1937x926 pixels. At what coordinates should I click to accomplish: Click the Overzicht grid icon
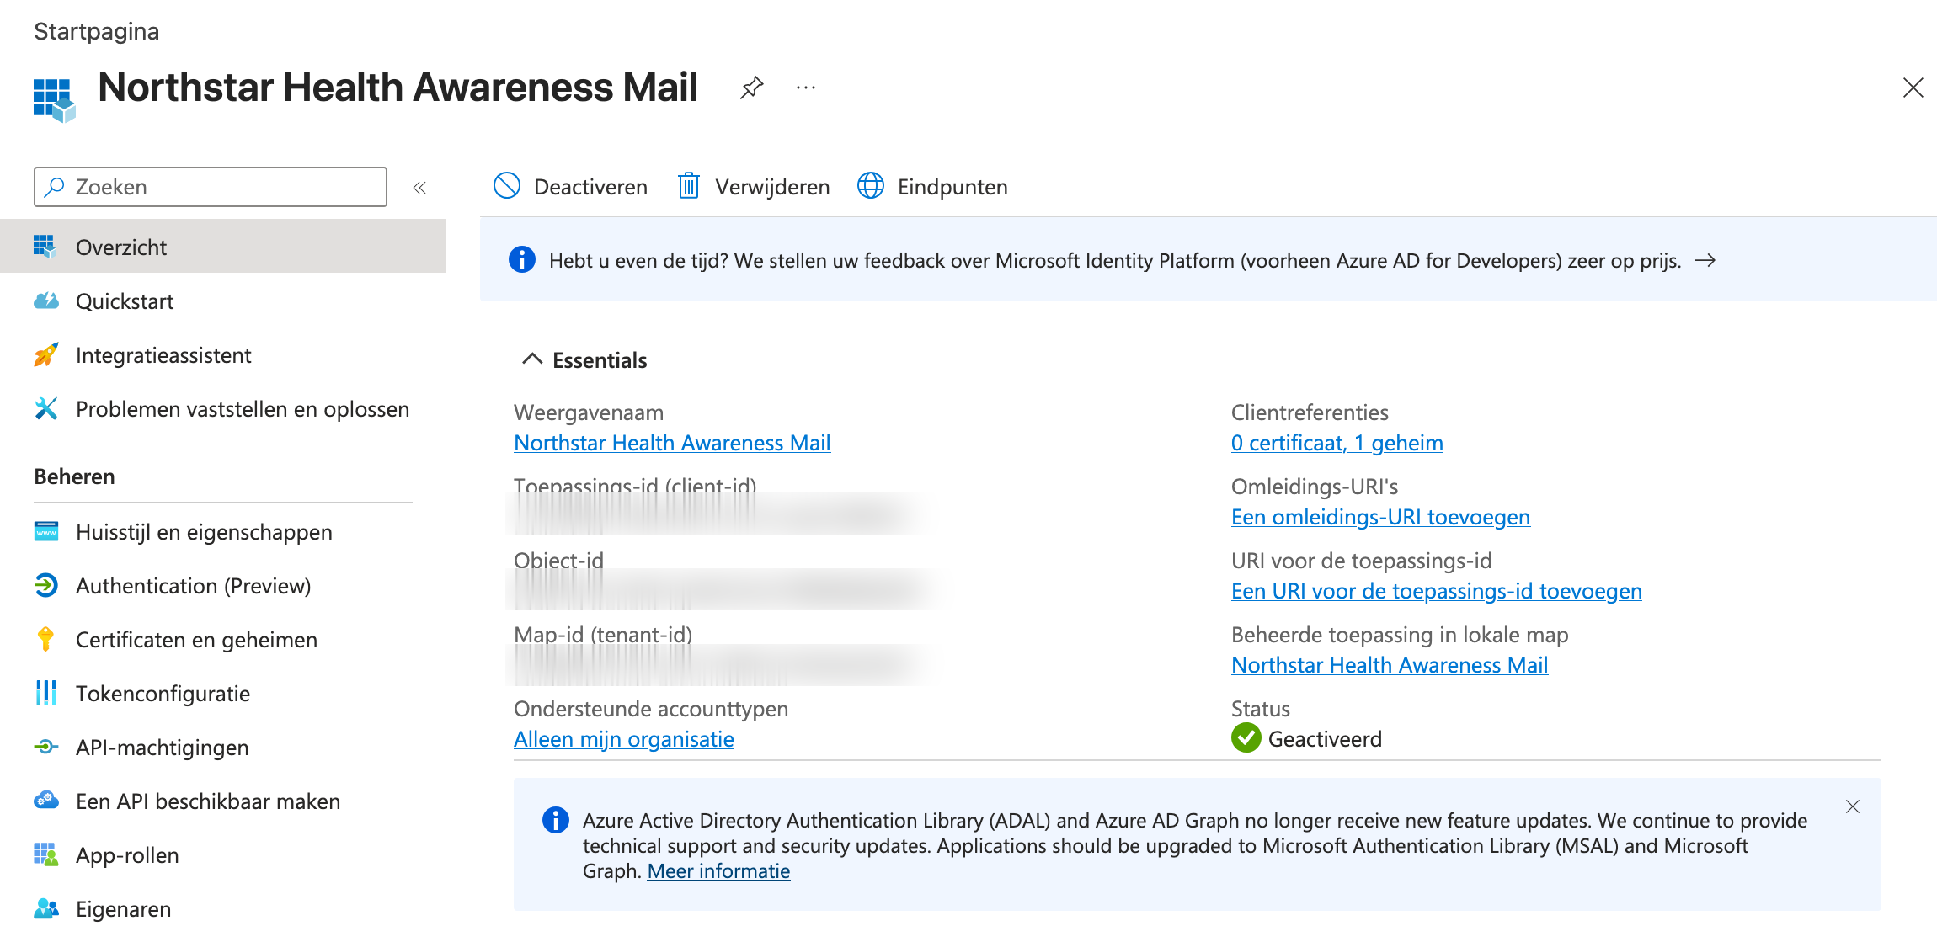point(45,247)
